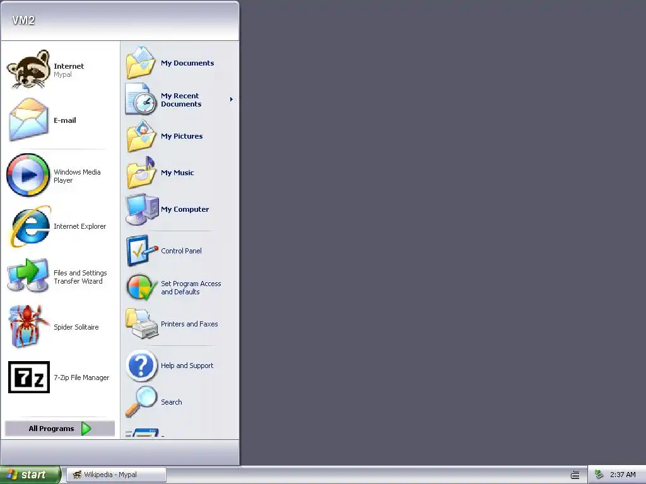Expand My Recent Documents submenu arrow
This screenshot has width=646, height=484.
[231, 99]
